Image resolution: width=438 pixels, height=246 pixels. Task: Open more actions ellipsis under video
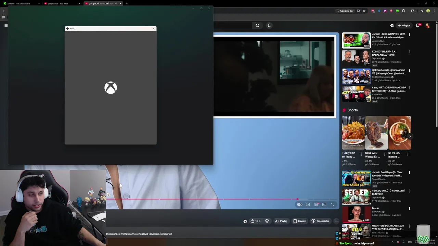click(x=336, y=221)
